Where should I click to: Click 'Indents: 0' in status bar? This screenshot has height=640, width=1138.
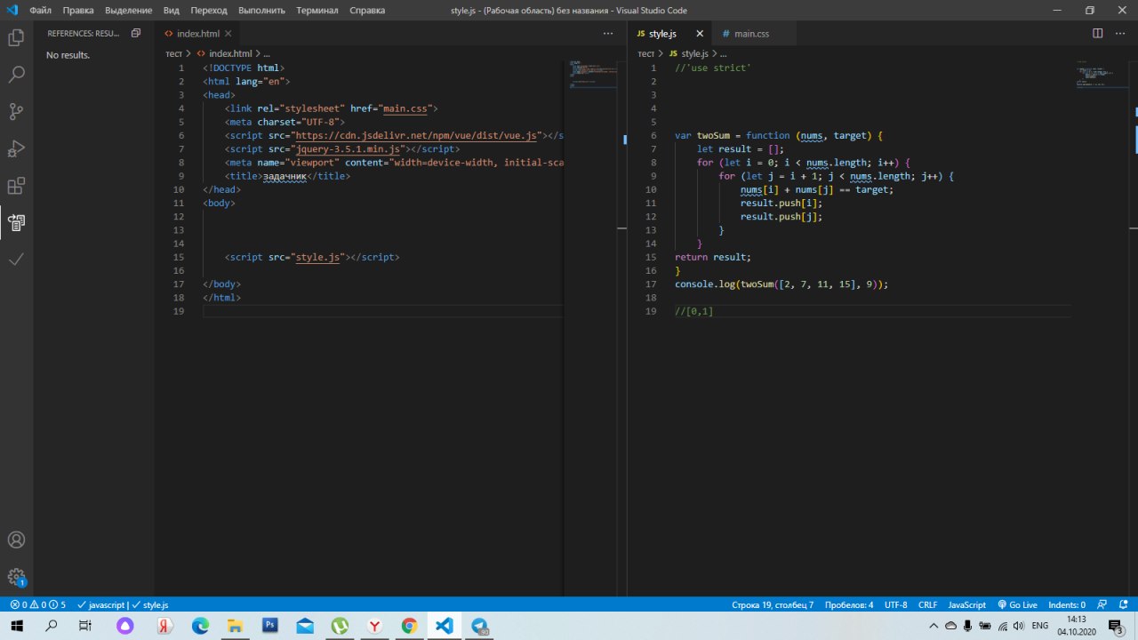click(1067, 604)
